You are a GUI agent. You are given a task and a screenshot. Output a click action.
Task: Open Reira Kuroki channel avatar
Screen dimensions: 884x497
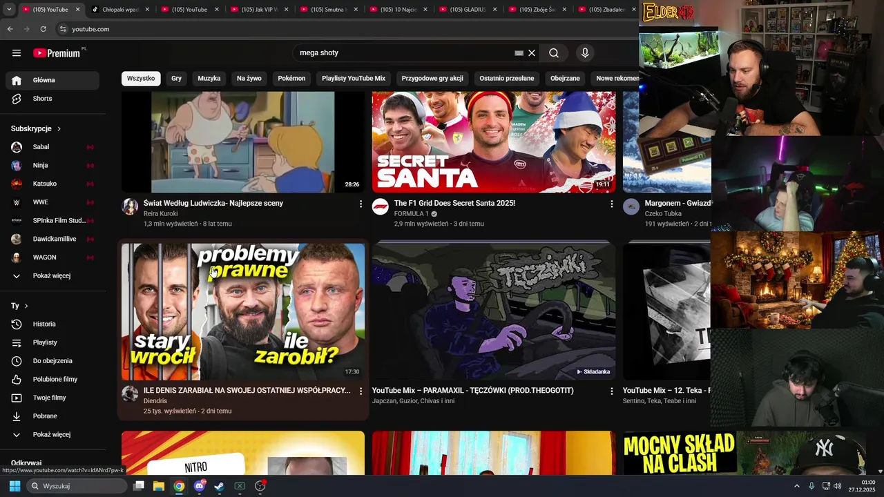[x=130, y=207]
